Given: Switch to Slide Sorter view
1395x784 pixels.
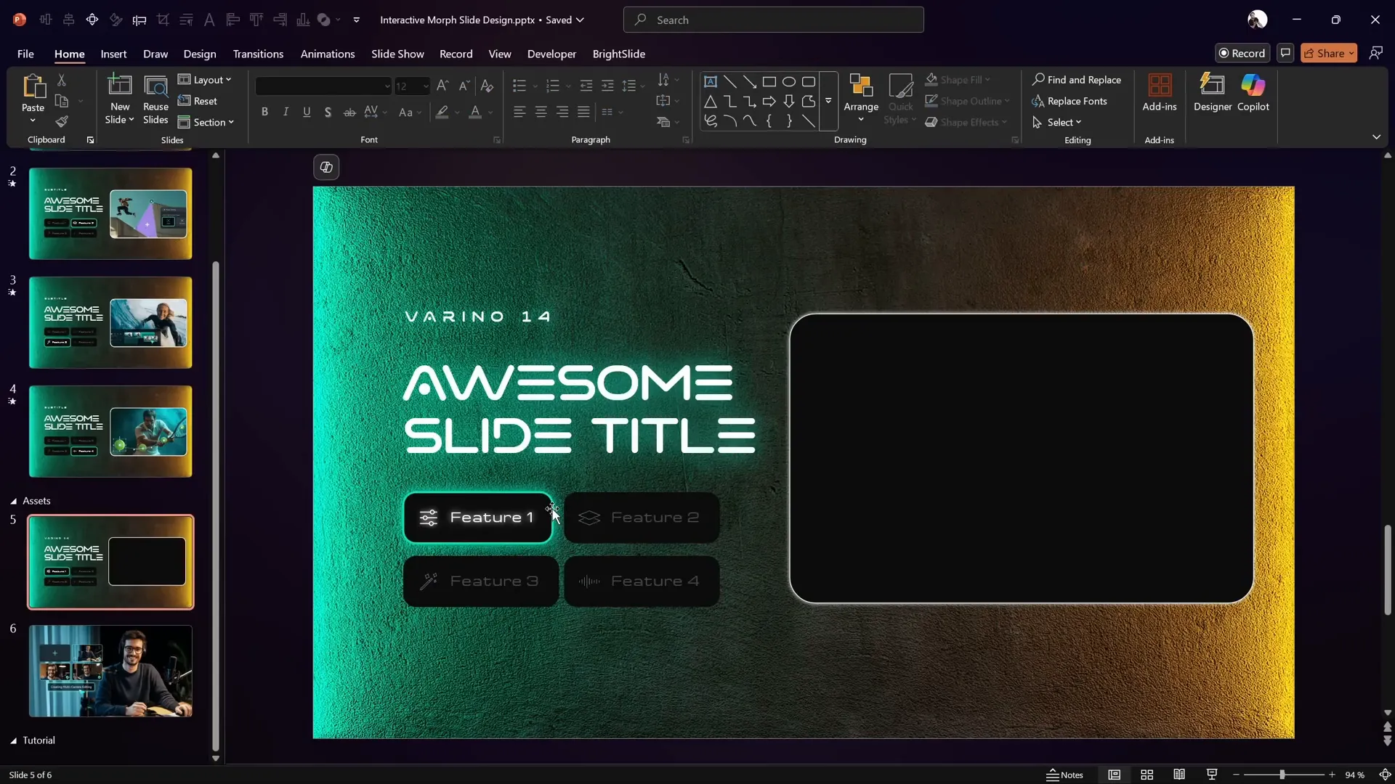Looking at the screenshot, I should [x=1147, y=775].
